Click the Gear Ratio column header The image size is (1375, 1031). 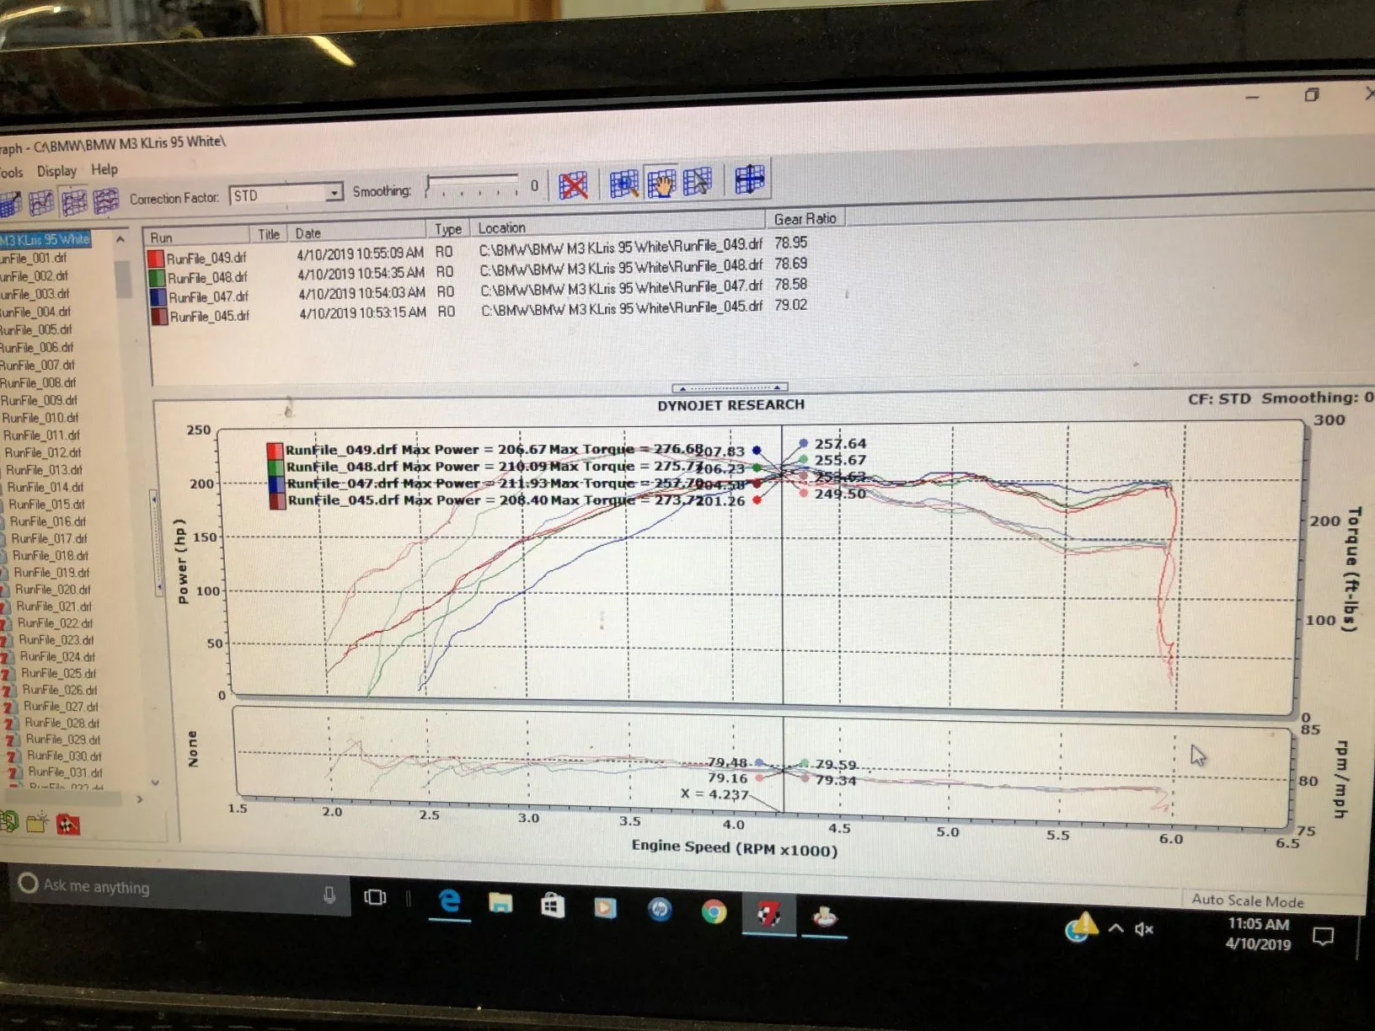coord(805,219)
